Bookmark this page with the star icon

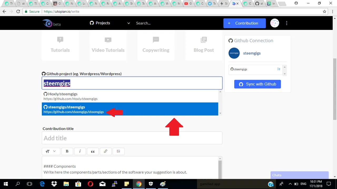(x=325, y=12)
